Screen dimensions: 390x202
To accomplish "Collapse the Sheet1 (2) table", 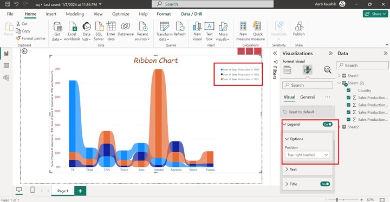I will [x=340, y=83].
